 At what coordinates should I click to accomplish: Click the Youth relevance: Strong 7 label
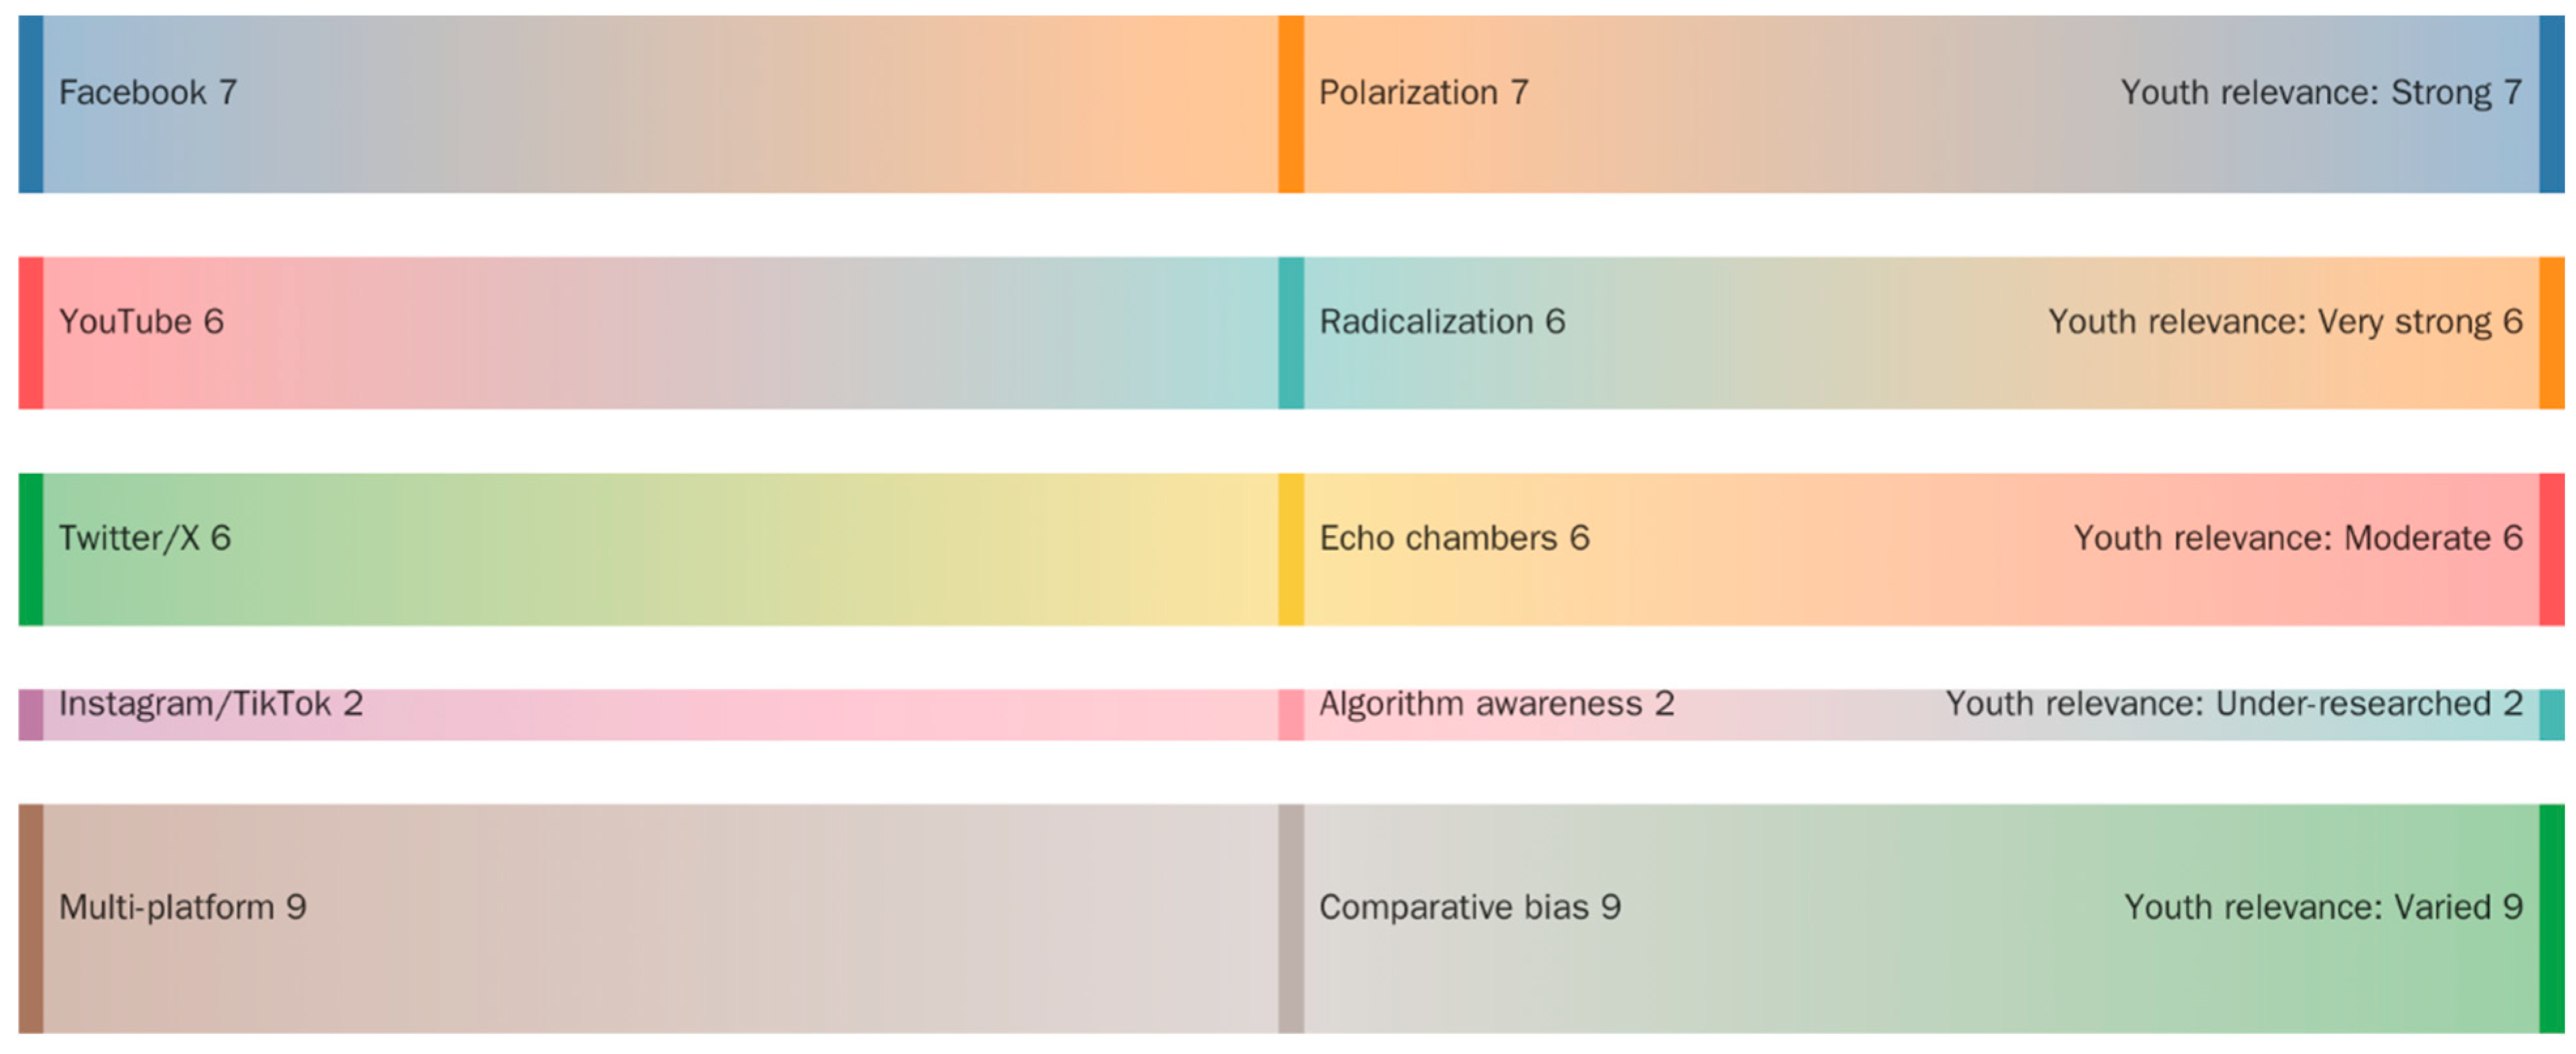pos(2320,93)
